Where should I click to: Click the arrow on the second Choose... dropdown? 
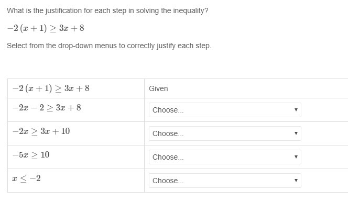pyautogui.click(x=296, y=133)
